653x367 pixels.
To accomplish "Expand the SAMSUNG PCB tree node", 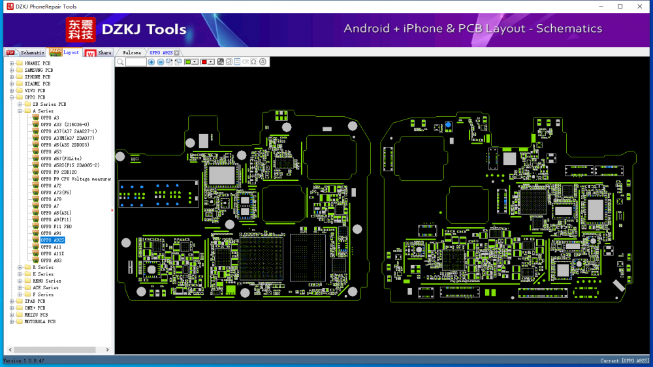I will point(12,70).
